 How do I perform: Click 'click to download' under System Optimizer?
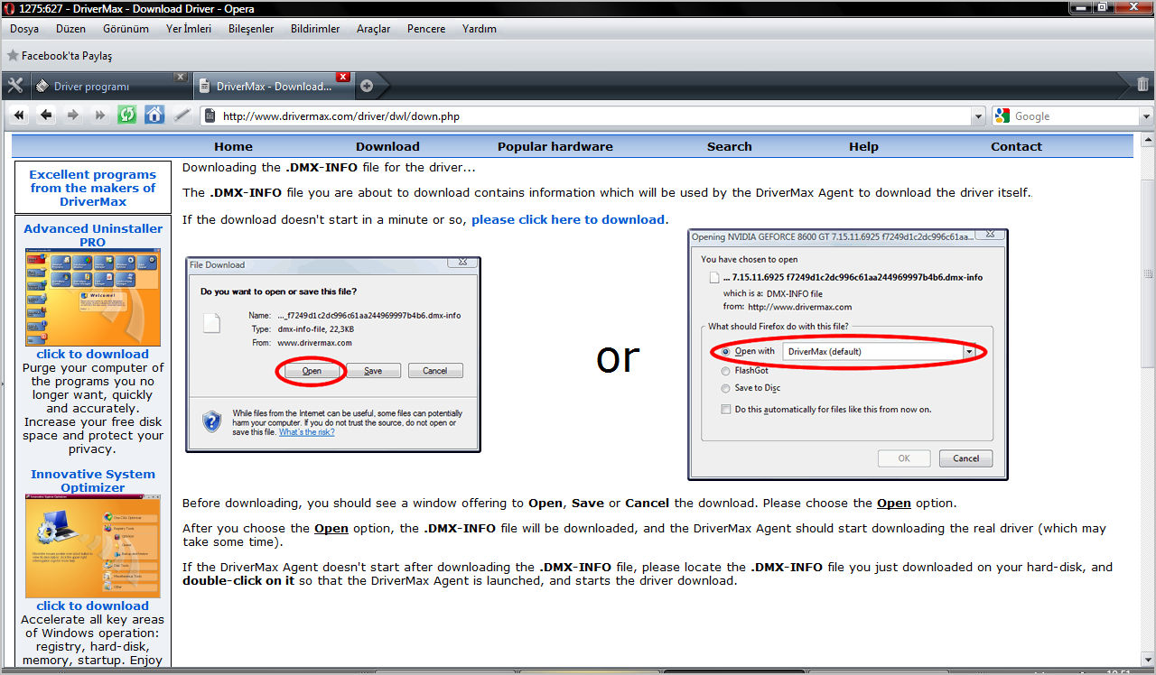[x=93, y=606]
